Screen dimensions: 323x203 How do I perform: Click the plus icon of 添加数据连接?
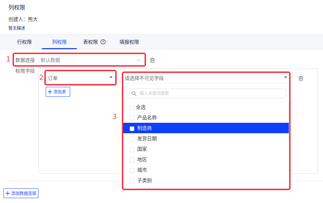point(8,193)
